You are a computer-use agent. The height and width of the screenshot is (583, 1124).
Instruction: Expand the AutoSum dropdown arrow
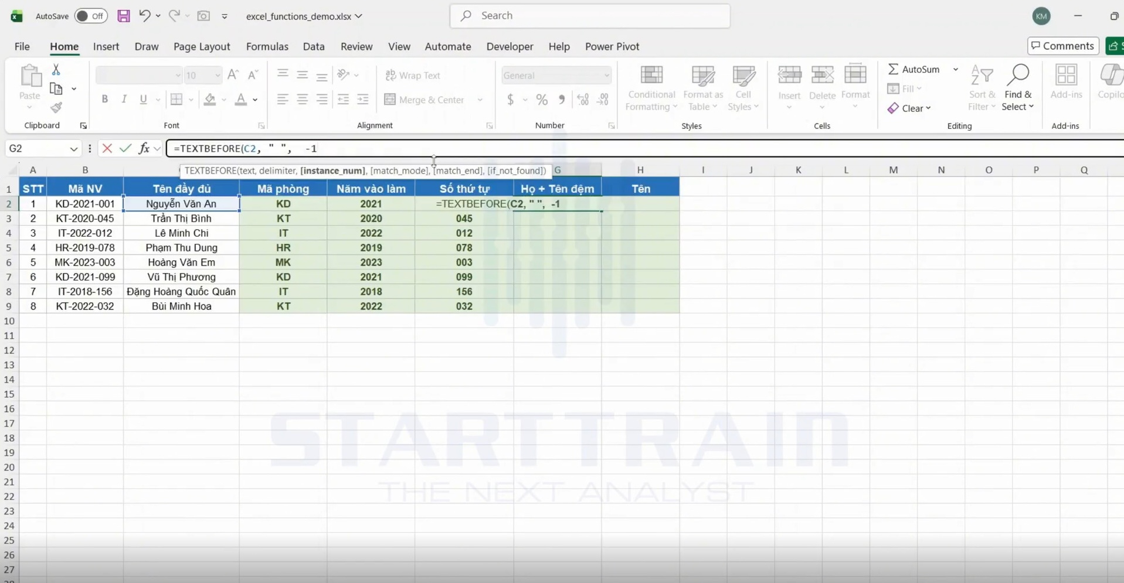click(956, 69)
